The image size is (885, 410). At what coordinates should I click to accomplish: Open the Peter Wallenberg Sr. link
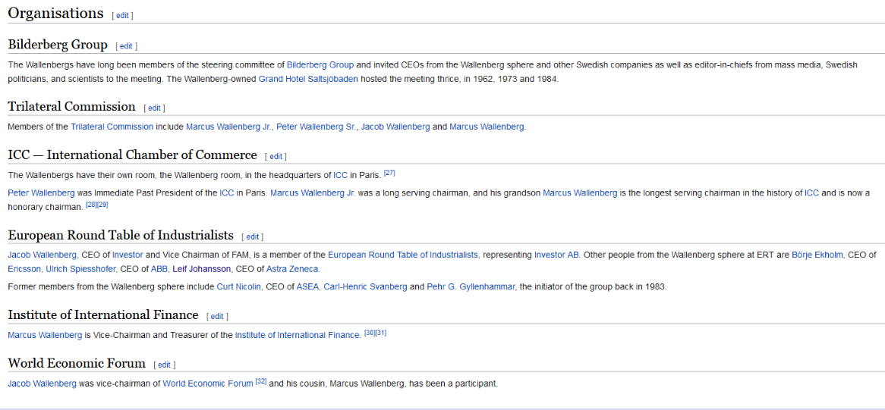[x=316, y=127]
